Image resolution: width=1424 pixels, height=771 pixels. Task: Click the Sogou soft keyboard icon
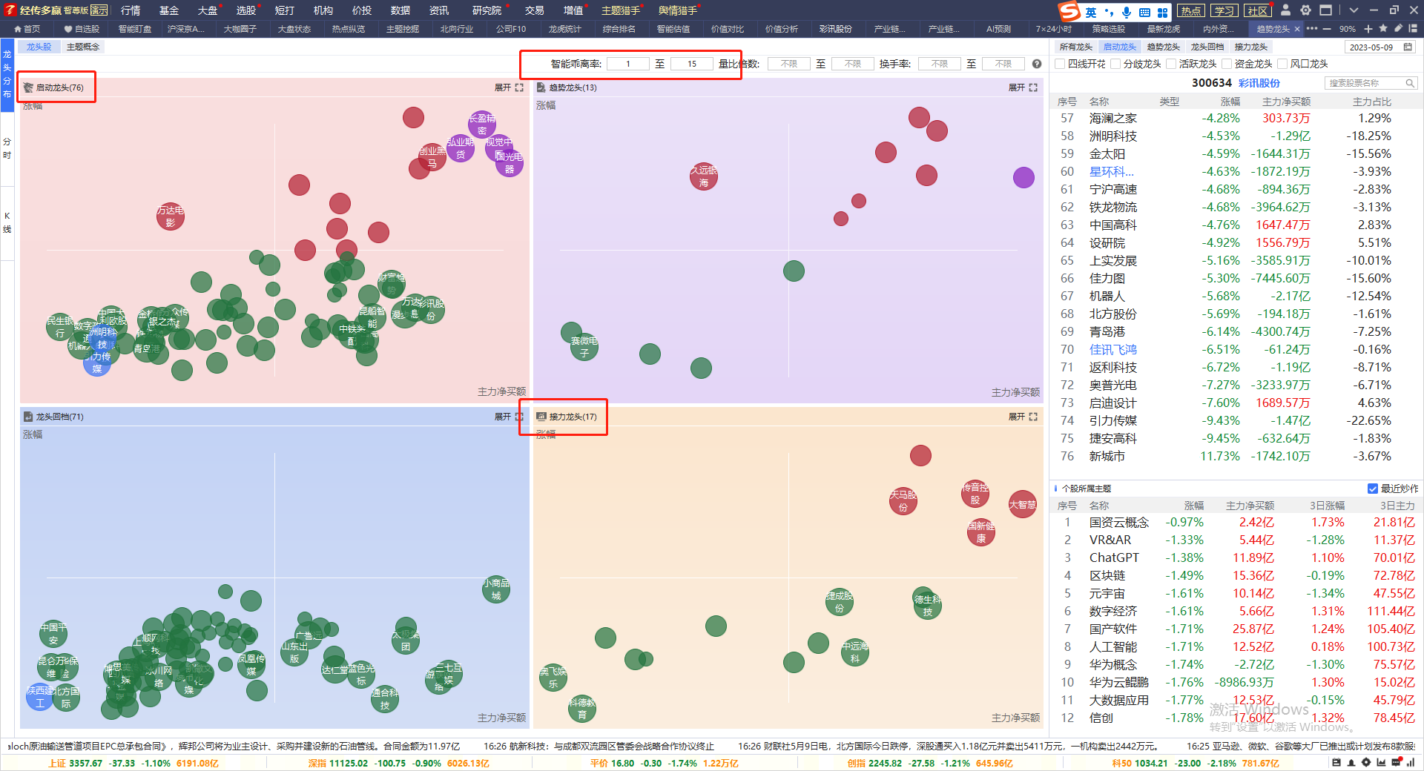coord(1144,13)
